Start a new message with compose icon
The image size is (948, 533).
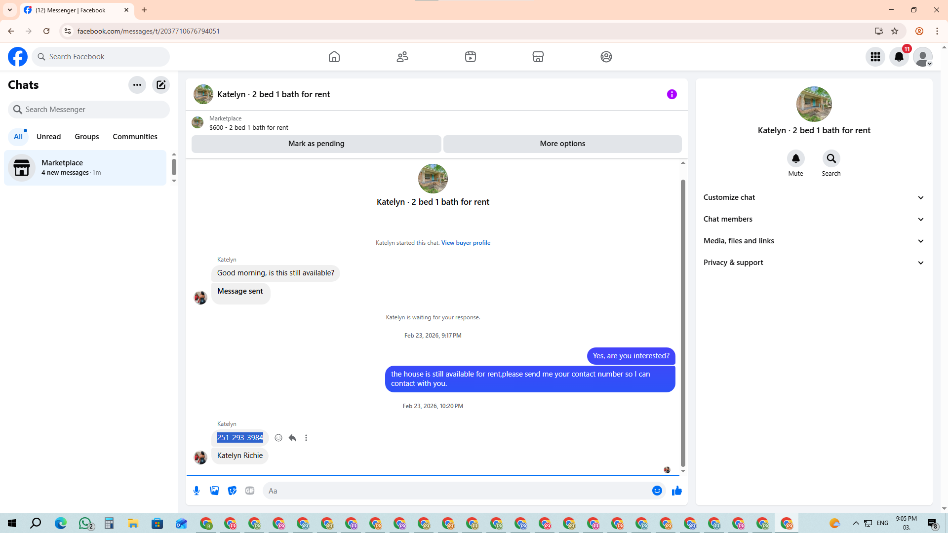pyautogui.click(x=161, y=85)
